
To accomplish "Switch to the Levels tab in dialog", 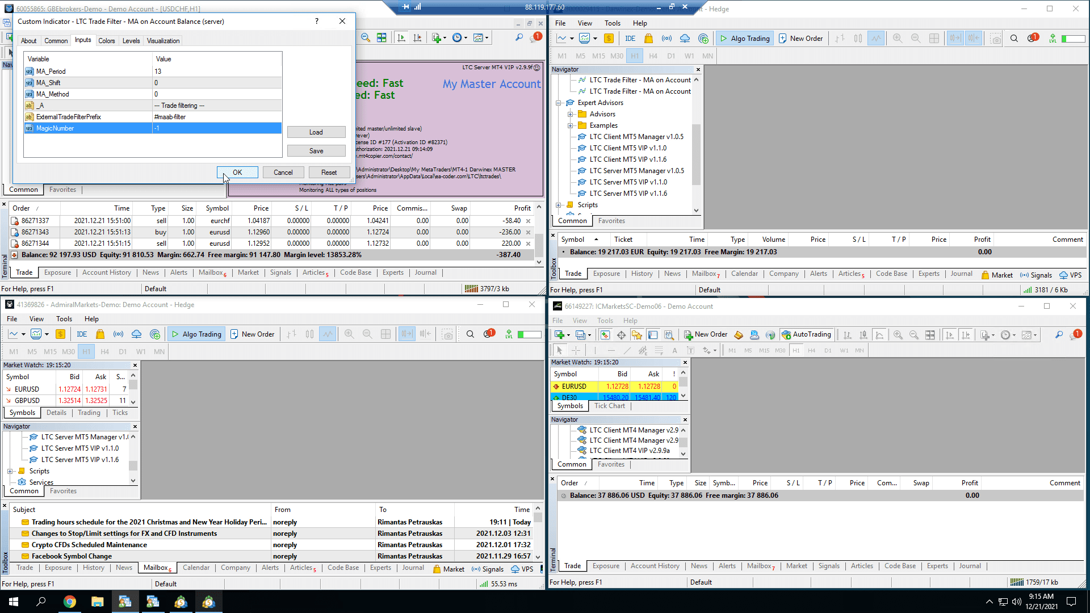I will pyautogui.click(x=131, y=41).
